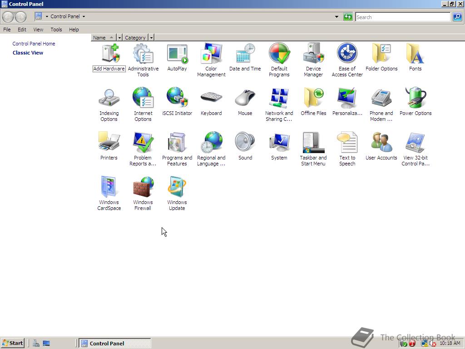Open Color Management
465x349 pixels.
pos(211,60)
